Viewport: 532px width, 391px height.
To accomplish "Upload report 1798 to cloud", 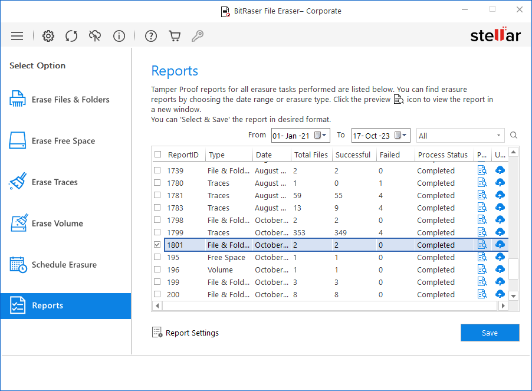I will coord(500,220).
